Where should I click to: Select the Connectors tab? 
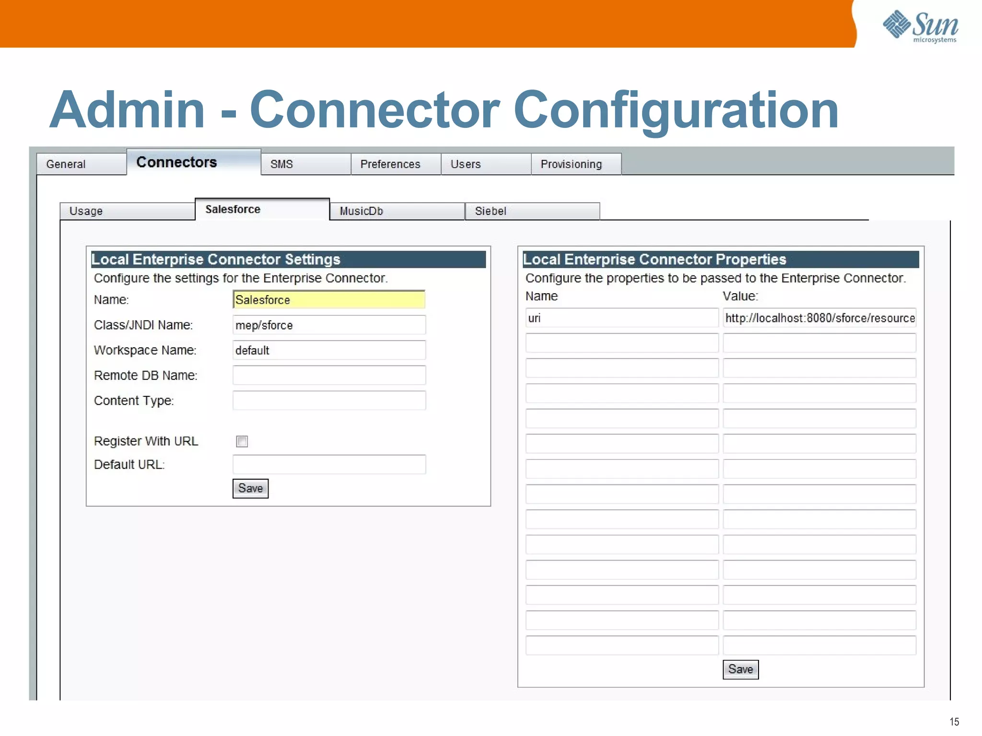194,162
